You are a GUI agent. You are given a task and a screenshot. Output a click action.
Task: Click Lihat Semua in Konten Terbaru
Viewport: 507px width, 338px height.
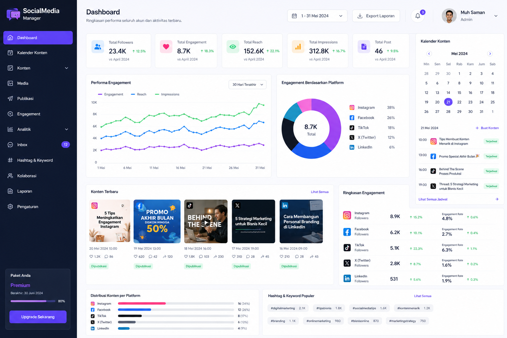click(320, 192)
